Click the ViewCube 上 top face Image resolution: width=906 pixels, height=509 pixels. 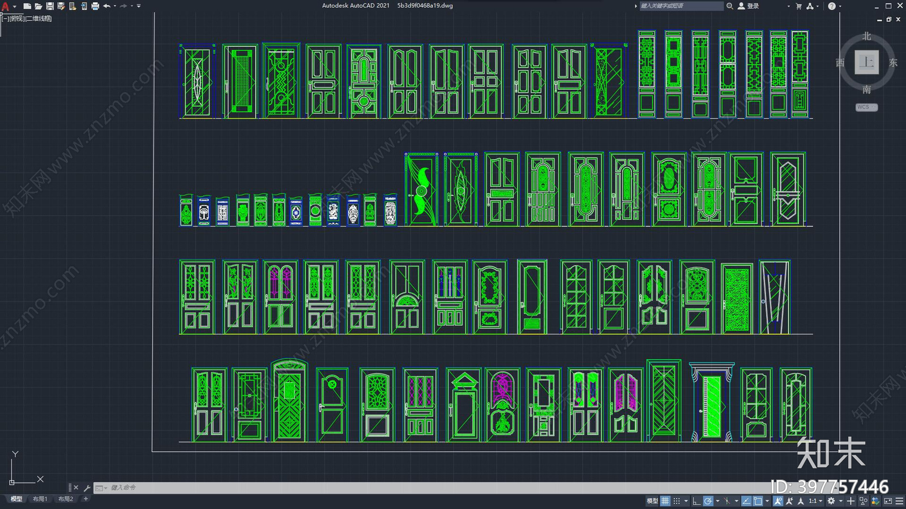click(866, 62)
